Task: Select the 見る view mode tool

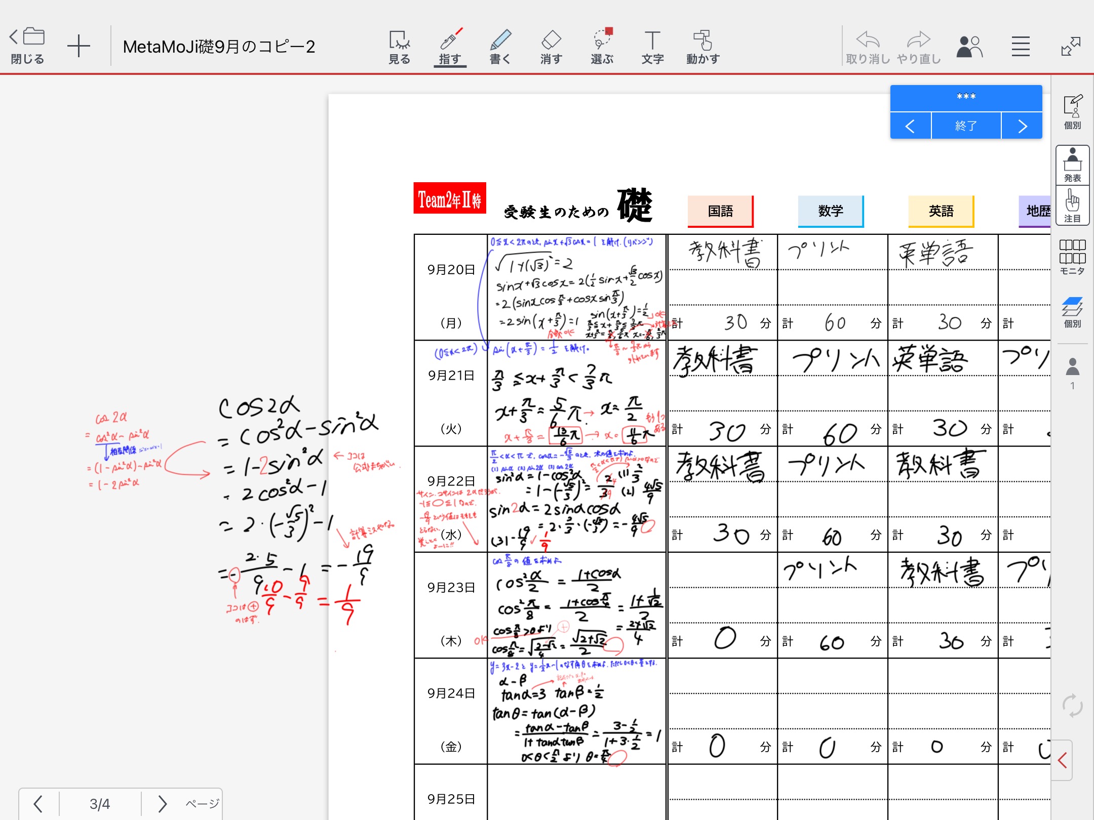Action: 399,47
